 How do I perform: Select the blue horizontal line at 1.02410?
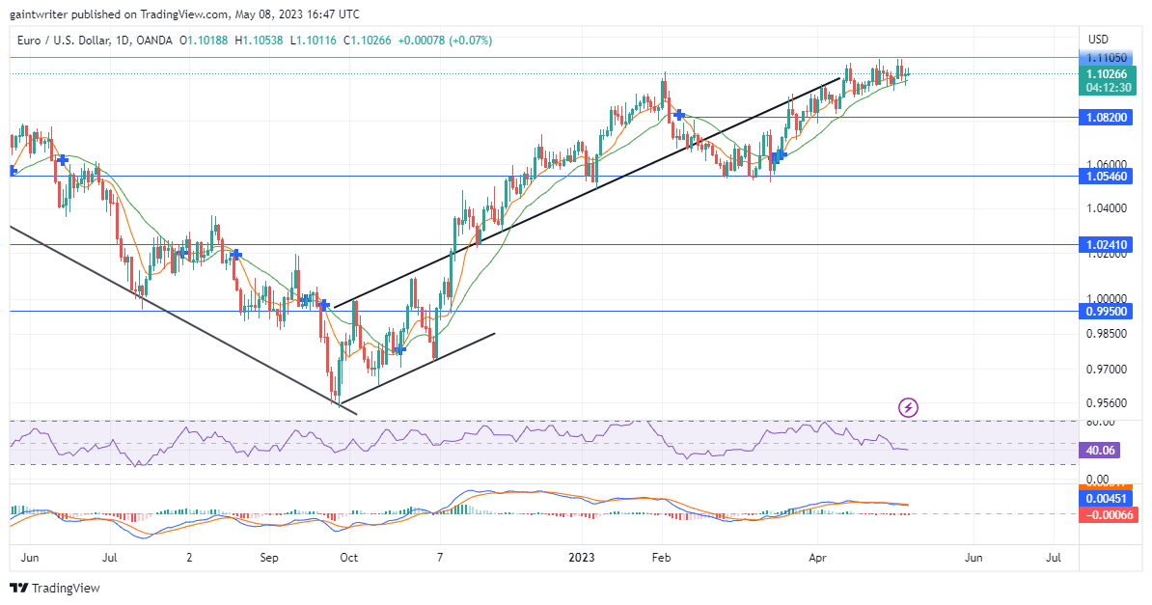click(x=543, y=245)
